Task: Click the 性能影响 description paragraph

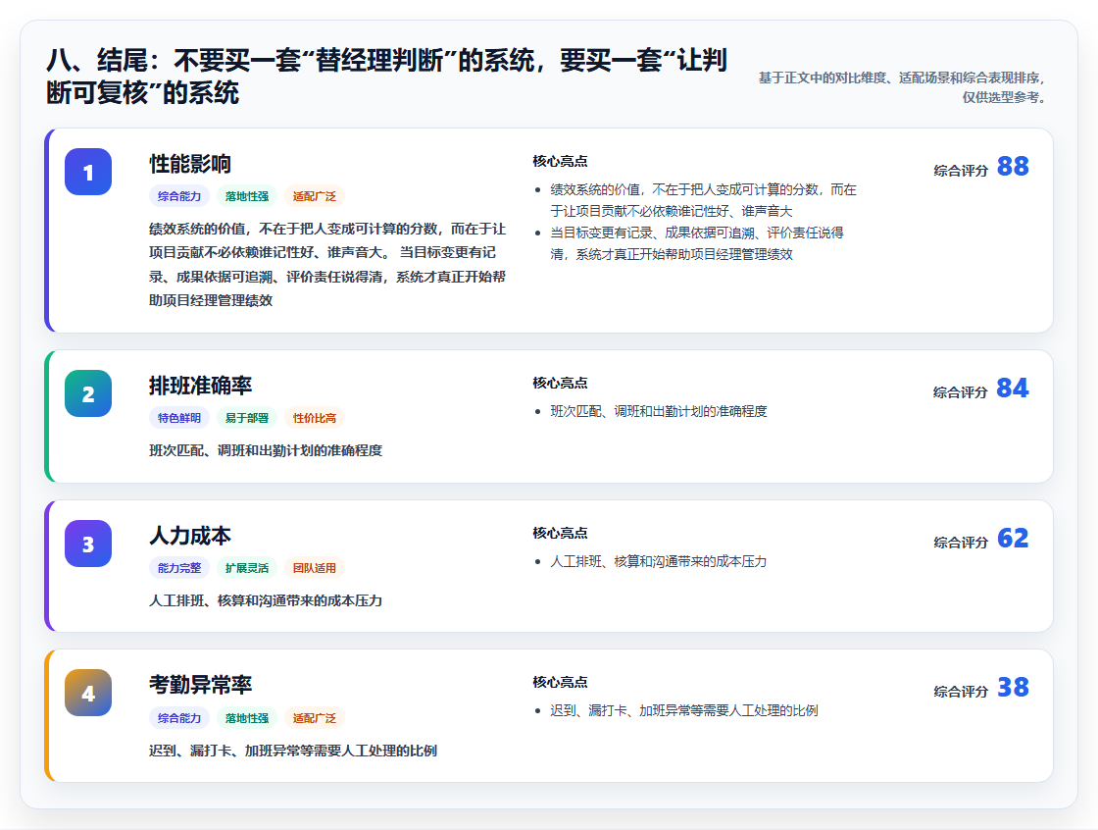Action: (x=327, y=264)
